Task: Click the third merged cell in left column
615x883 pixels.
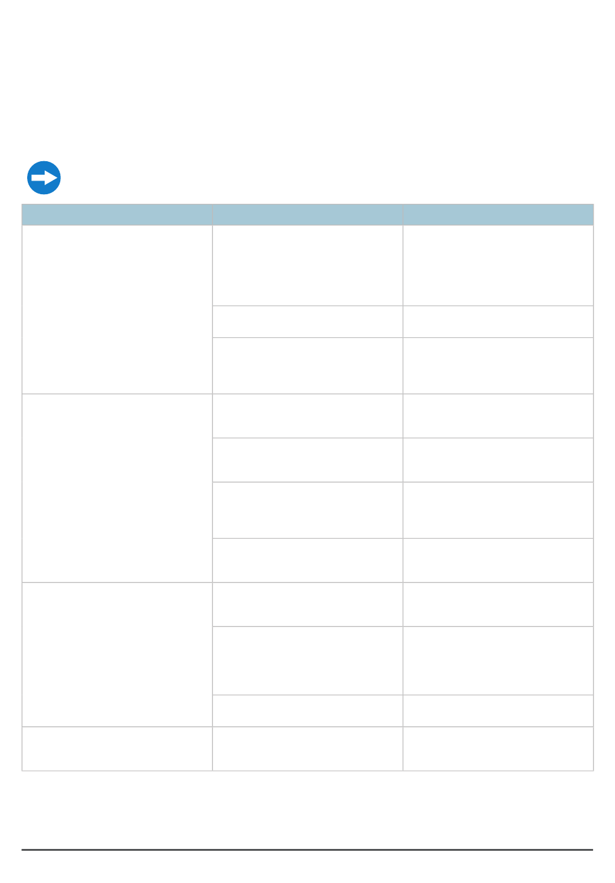Action: coord(117,654)
